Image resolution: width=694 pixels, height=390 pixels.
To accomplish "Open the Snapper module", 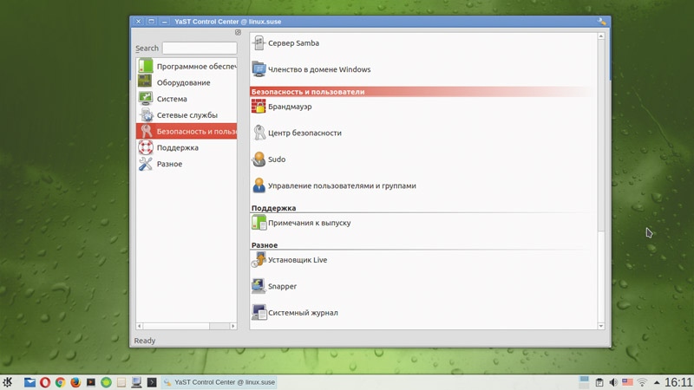I will 274,286.
